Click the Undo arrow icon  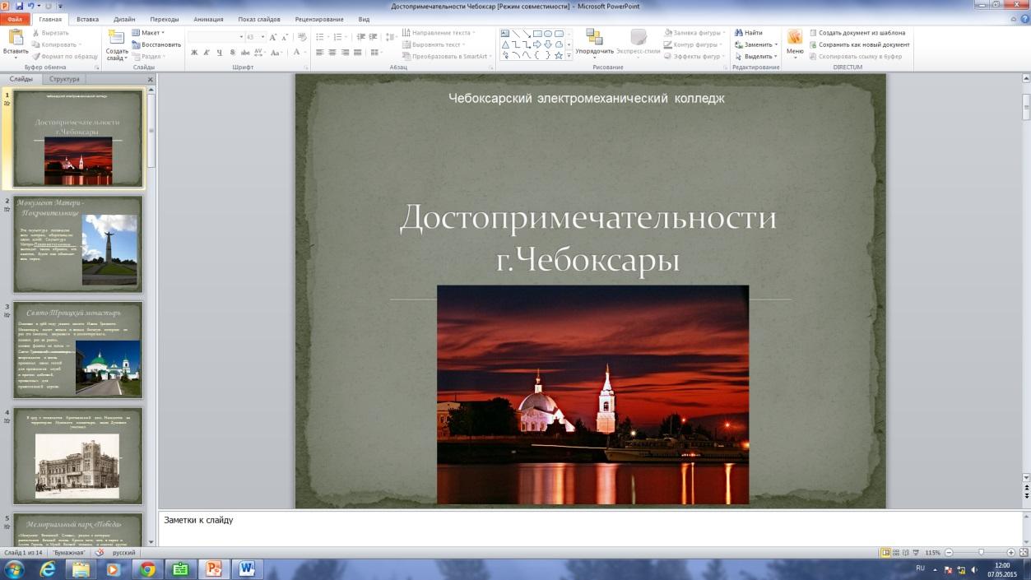click(31, 6)
